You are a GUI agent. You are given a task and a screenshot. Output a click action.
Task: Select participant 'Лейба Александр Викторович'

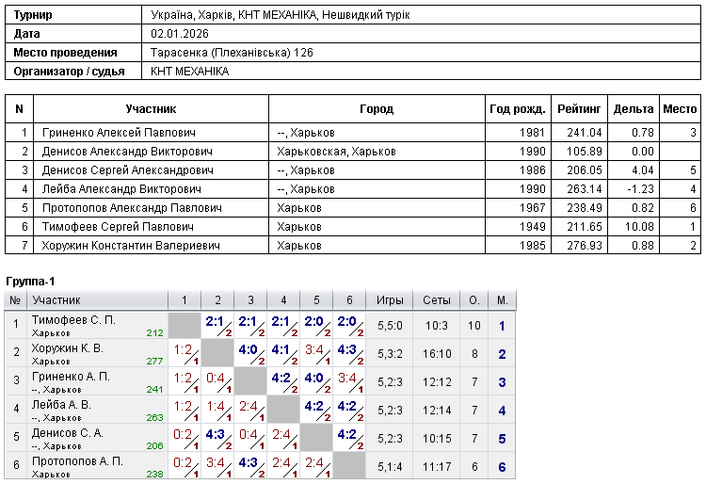tap(121, 189)
